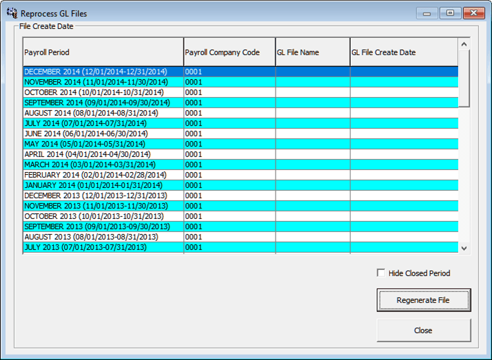Select the OCTOBER 2014 payroll period row
492x360 pixels.
point(240,92)
